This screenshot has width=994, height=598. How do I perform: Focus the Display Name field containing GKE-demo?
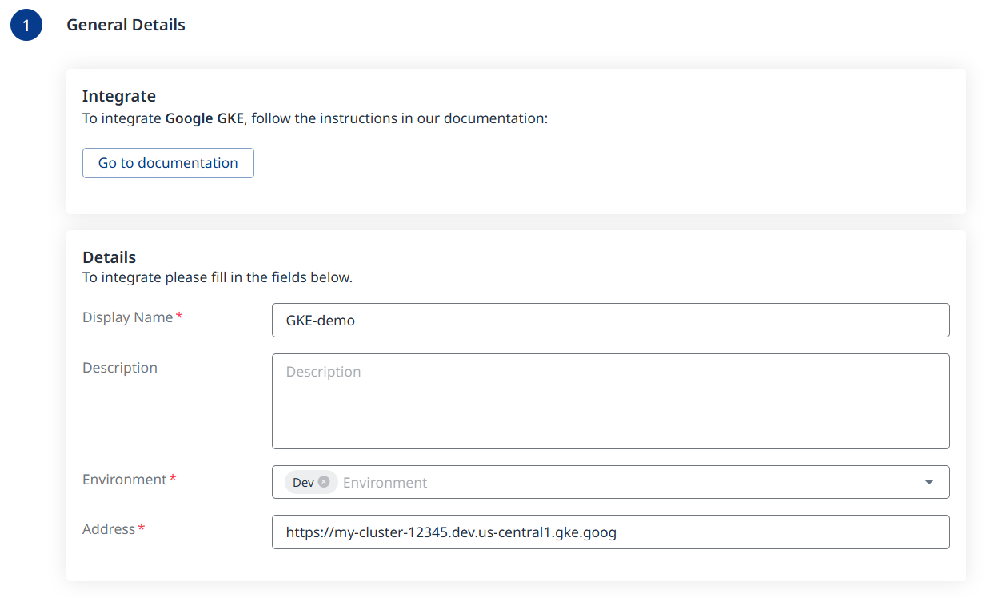(x=610, y=321)
